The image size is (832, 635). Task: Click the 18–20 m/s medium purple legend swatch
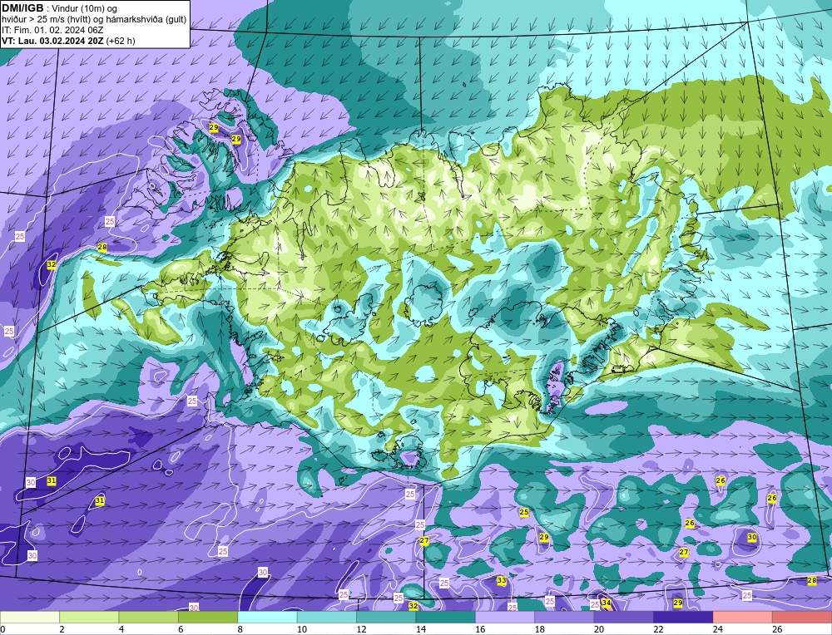point(565,618)
